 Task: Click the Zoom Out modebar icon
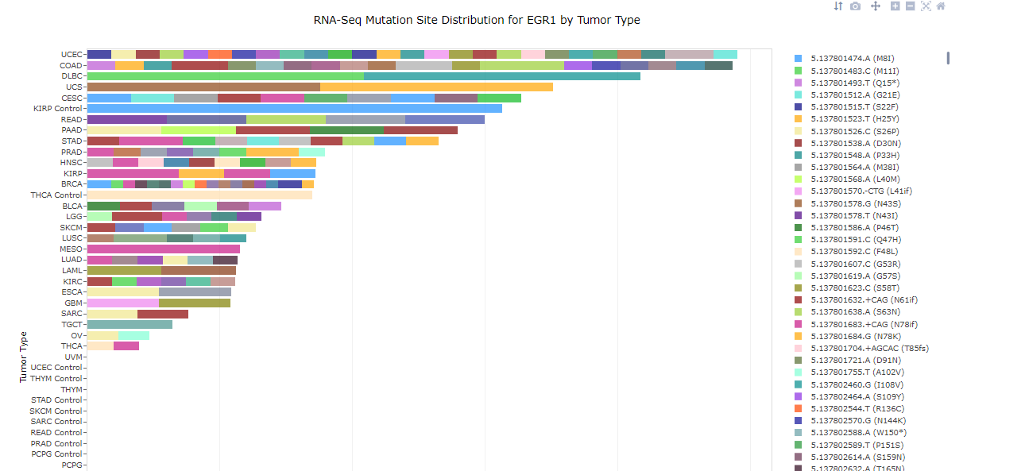point(910,6)
